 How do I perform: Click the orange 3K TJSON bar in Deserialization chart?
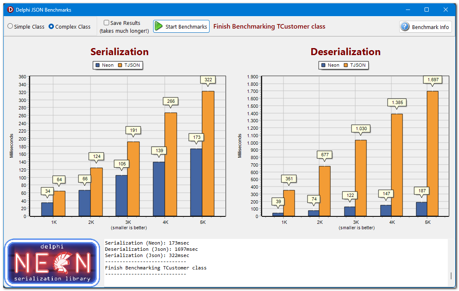pos(361,178)
